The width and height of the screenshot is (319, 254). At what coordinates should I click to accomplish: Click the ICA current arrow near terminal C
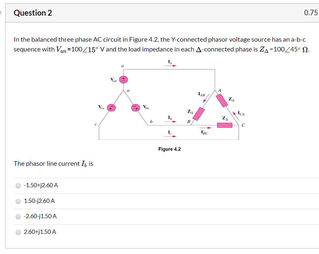[x=236, y=114]
